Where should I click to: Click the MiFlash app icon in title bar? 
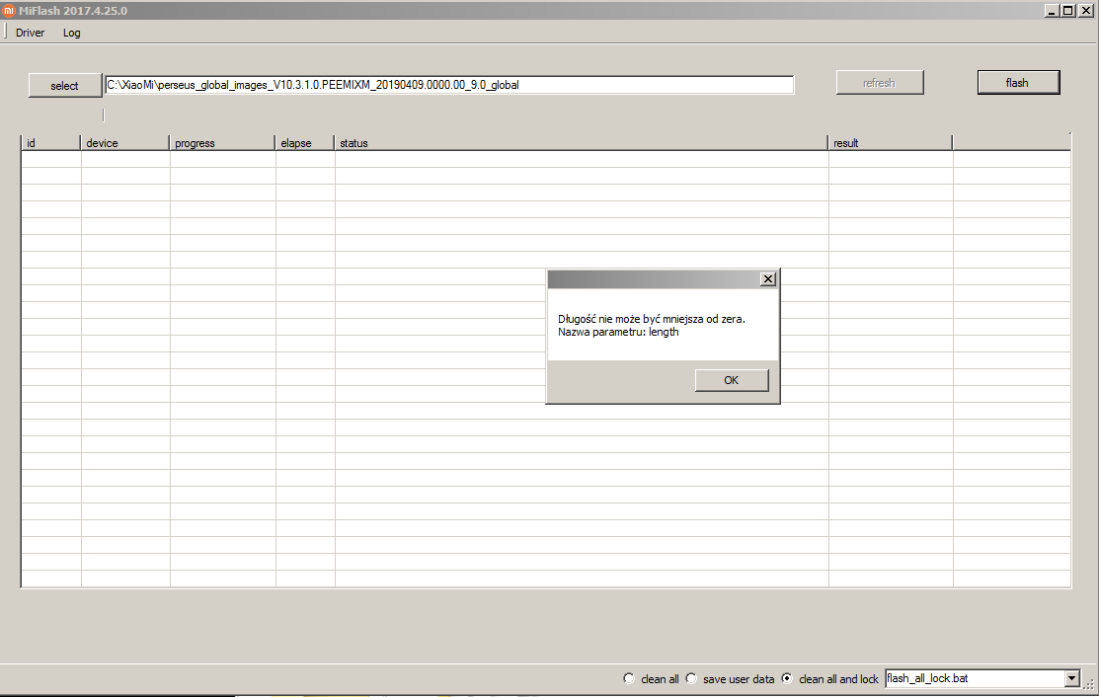point(9,10)
